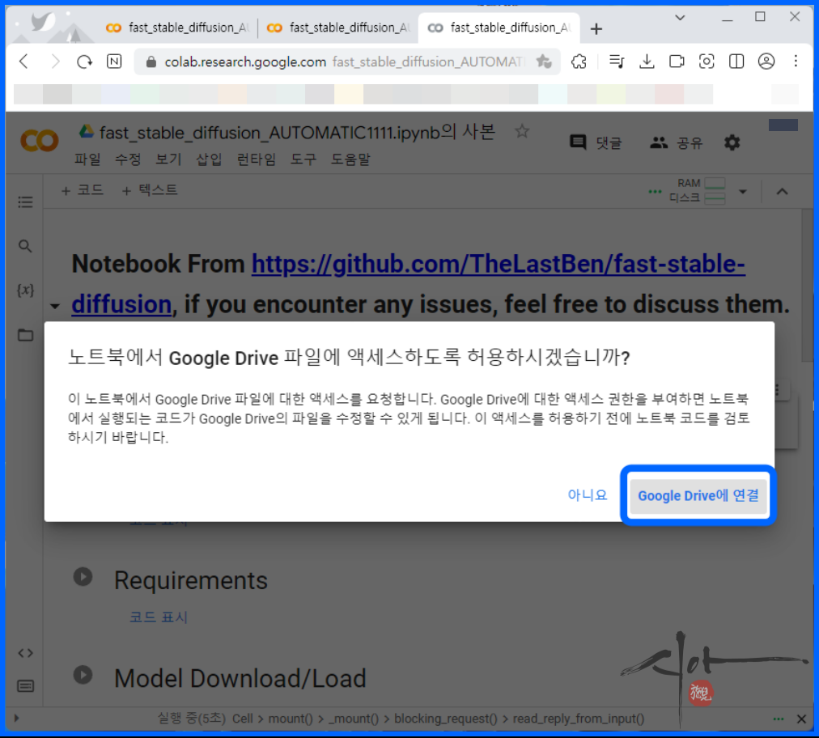The height and width of the screenshot is (738, 819).
Task: Click the Colab CO logo
Action: click(39, 141)
